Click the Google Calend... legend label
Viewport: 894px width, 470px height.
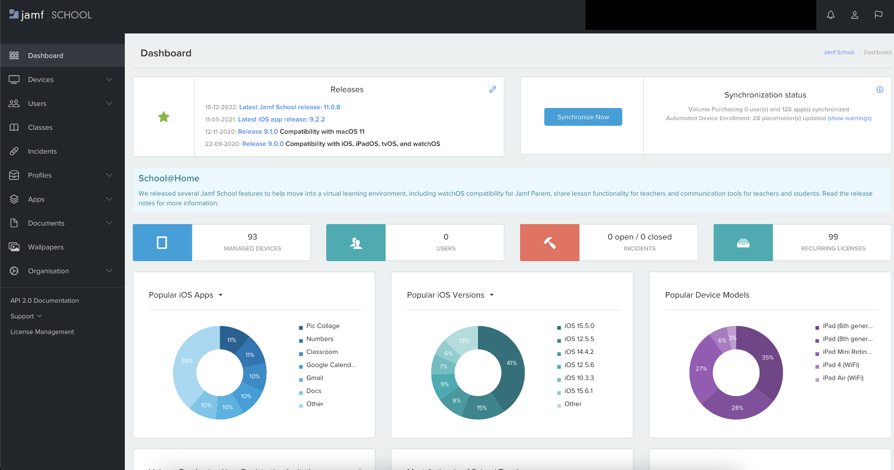point(331,365)
